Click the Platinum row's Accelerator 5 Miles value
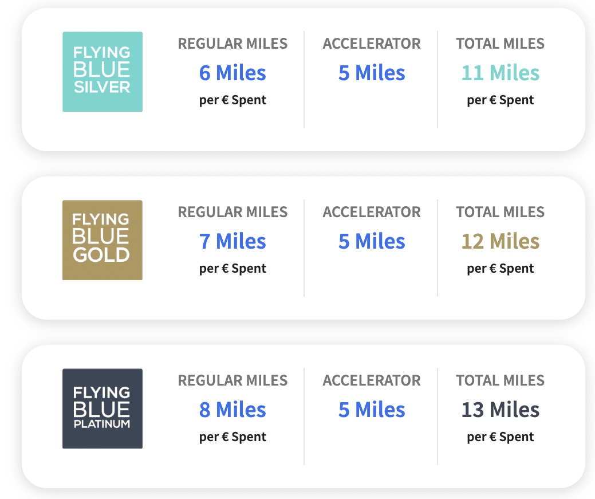The width and height of the screenshot is (595, 499). [372, 410]
